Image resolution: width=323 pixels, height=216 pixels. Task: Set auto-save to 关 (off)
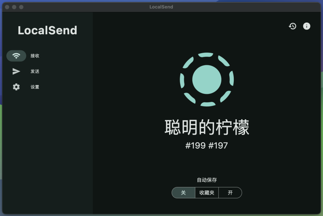[183, 193]
